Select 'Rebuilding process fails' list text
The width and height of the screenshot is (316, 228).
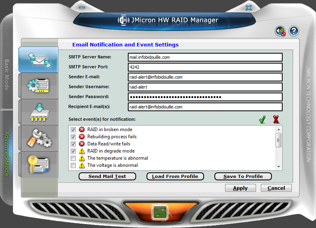point(112,137)
